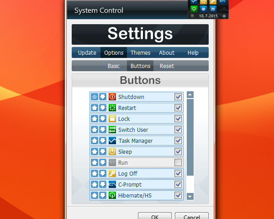The height and width of the screenshot is (219, 274).
Task: Uncheck the Task Manager checkbox
Action: point(178,141)
